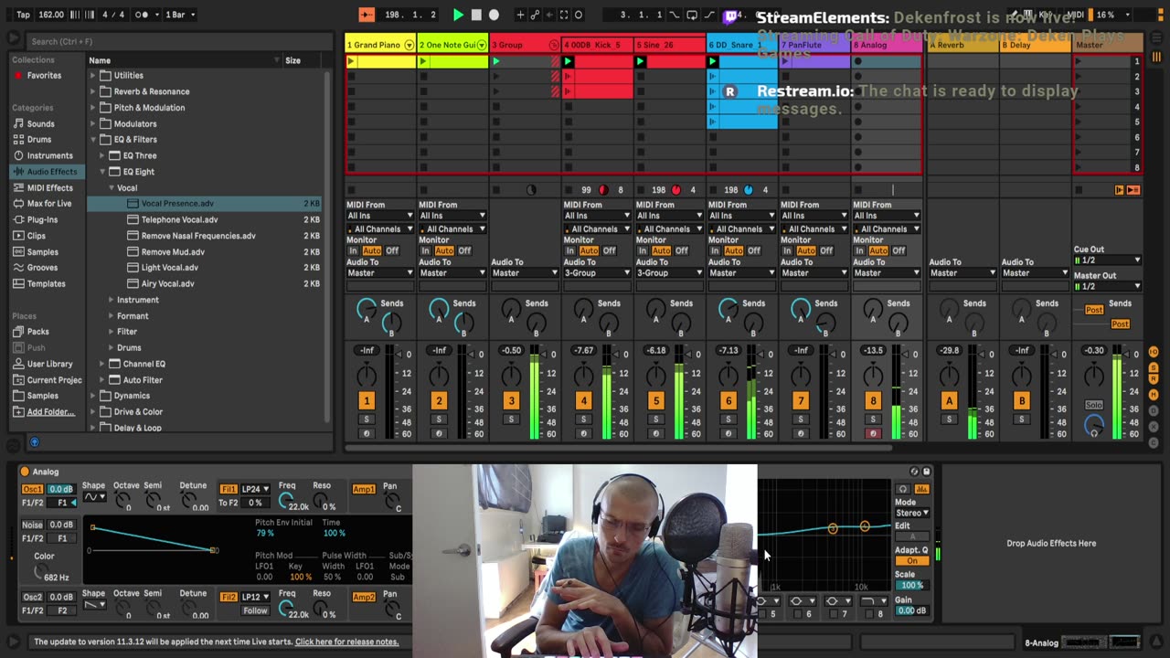Select Remove Mud.adv preset

[173, 251]
